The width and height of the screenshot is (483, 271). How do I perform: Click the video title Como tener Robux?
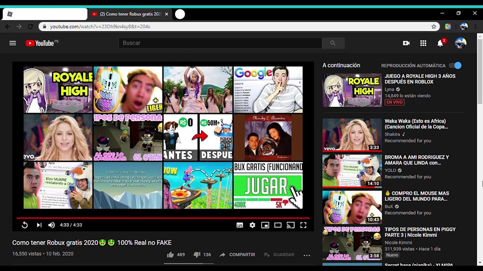[x=92, y=243]
